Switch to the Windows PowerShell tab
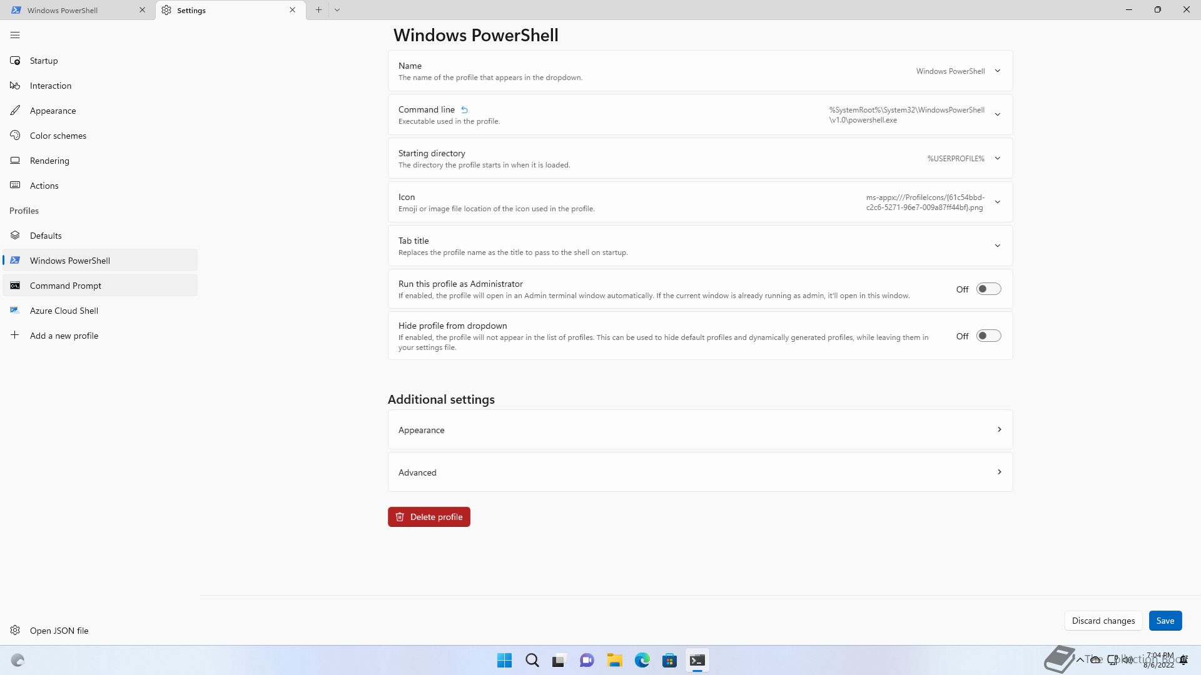 pyautogui.click(x=78, y=10)
